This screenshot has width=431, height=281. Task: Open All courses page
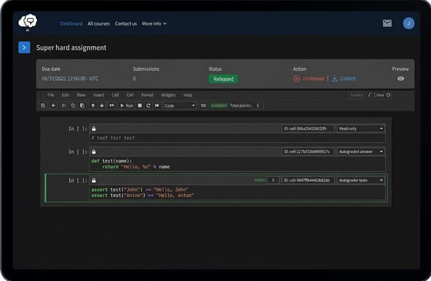click(99, 24)
